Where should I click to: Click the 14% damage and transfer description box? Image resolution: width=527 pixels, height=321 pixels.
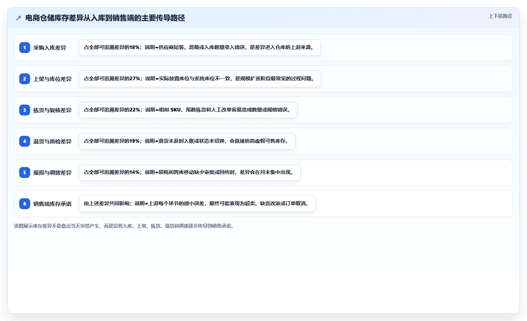click(x=190, y=172)
